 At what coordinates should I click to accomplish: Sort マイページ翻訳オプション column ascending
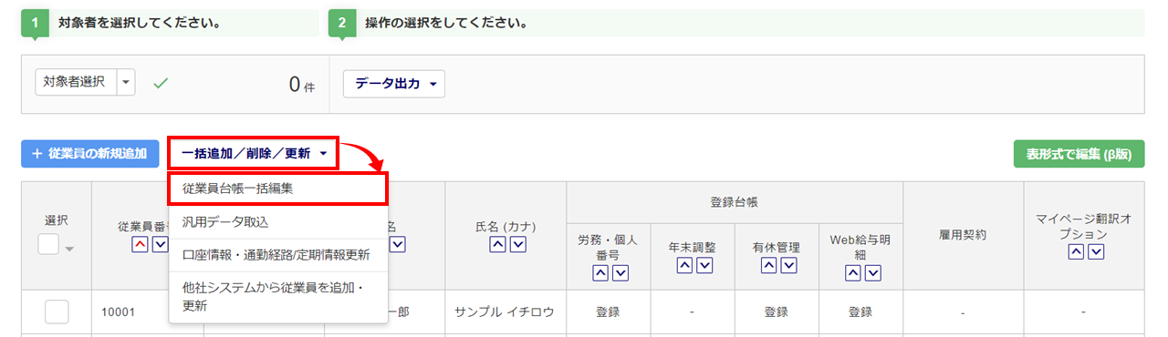1076,251
